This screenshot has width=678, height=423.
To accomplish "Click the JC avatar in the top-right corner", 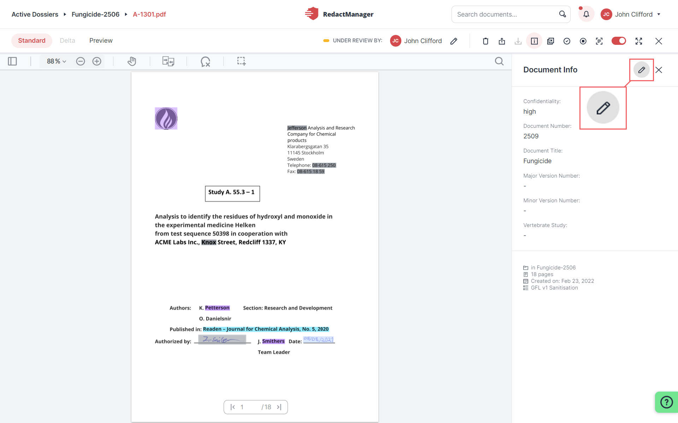I will [606, 14].
